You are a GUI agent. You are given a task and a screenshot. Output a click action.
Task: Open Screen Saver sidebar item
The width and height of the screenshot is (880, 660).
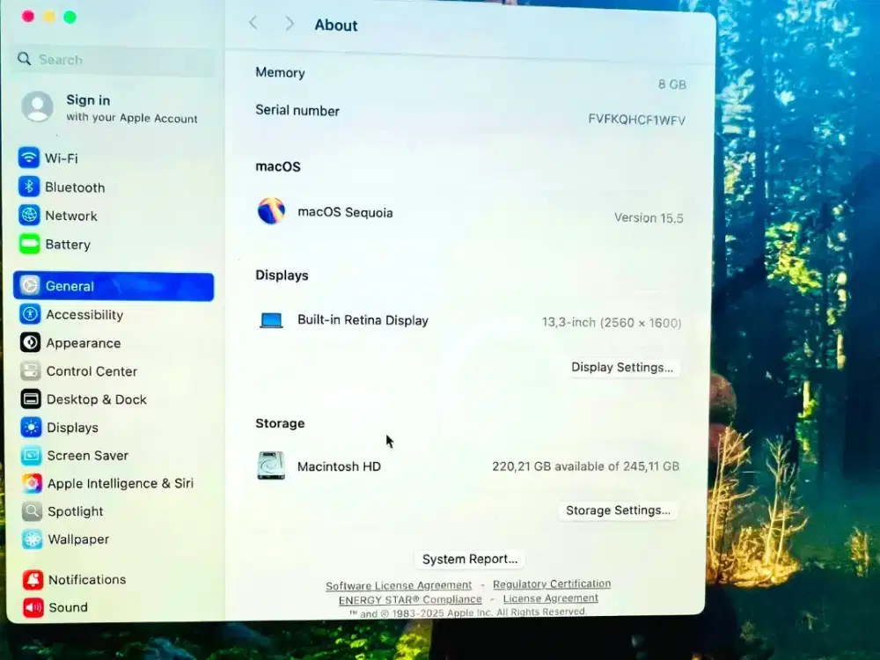point(87,456)
